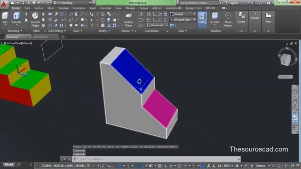The width and height of the screenshot is (301, 169).
Task: Click the Help question mark icon
Action: (269, 3)
